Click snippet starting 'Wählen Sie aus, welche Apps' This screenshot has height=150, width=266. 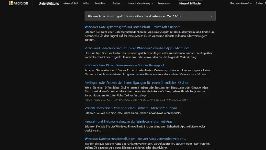[147, 146]
